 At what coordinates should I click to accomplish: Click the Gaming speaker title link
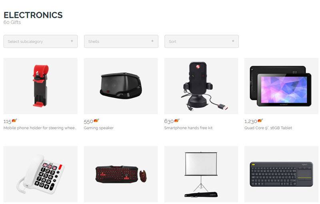(x=98, y=128)
